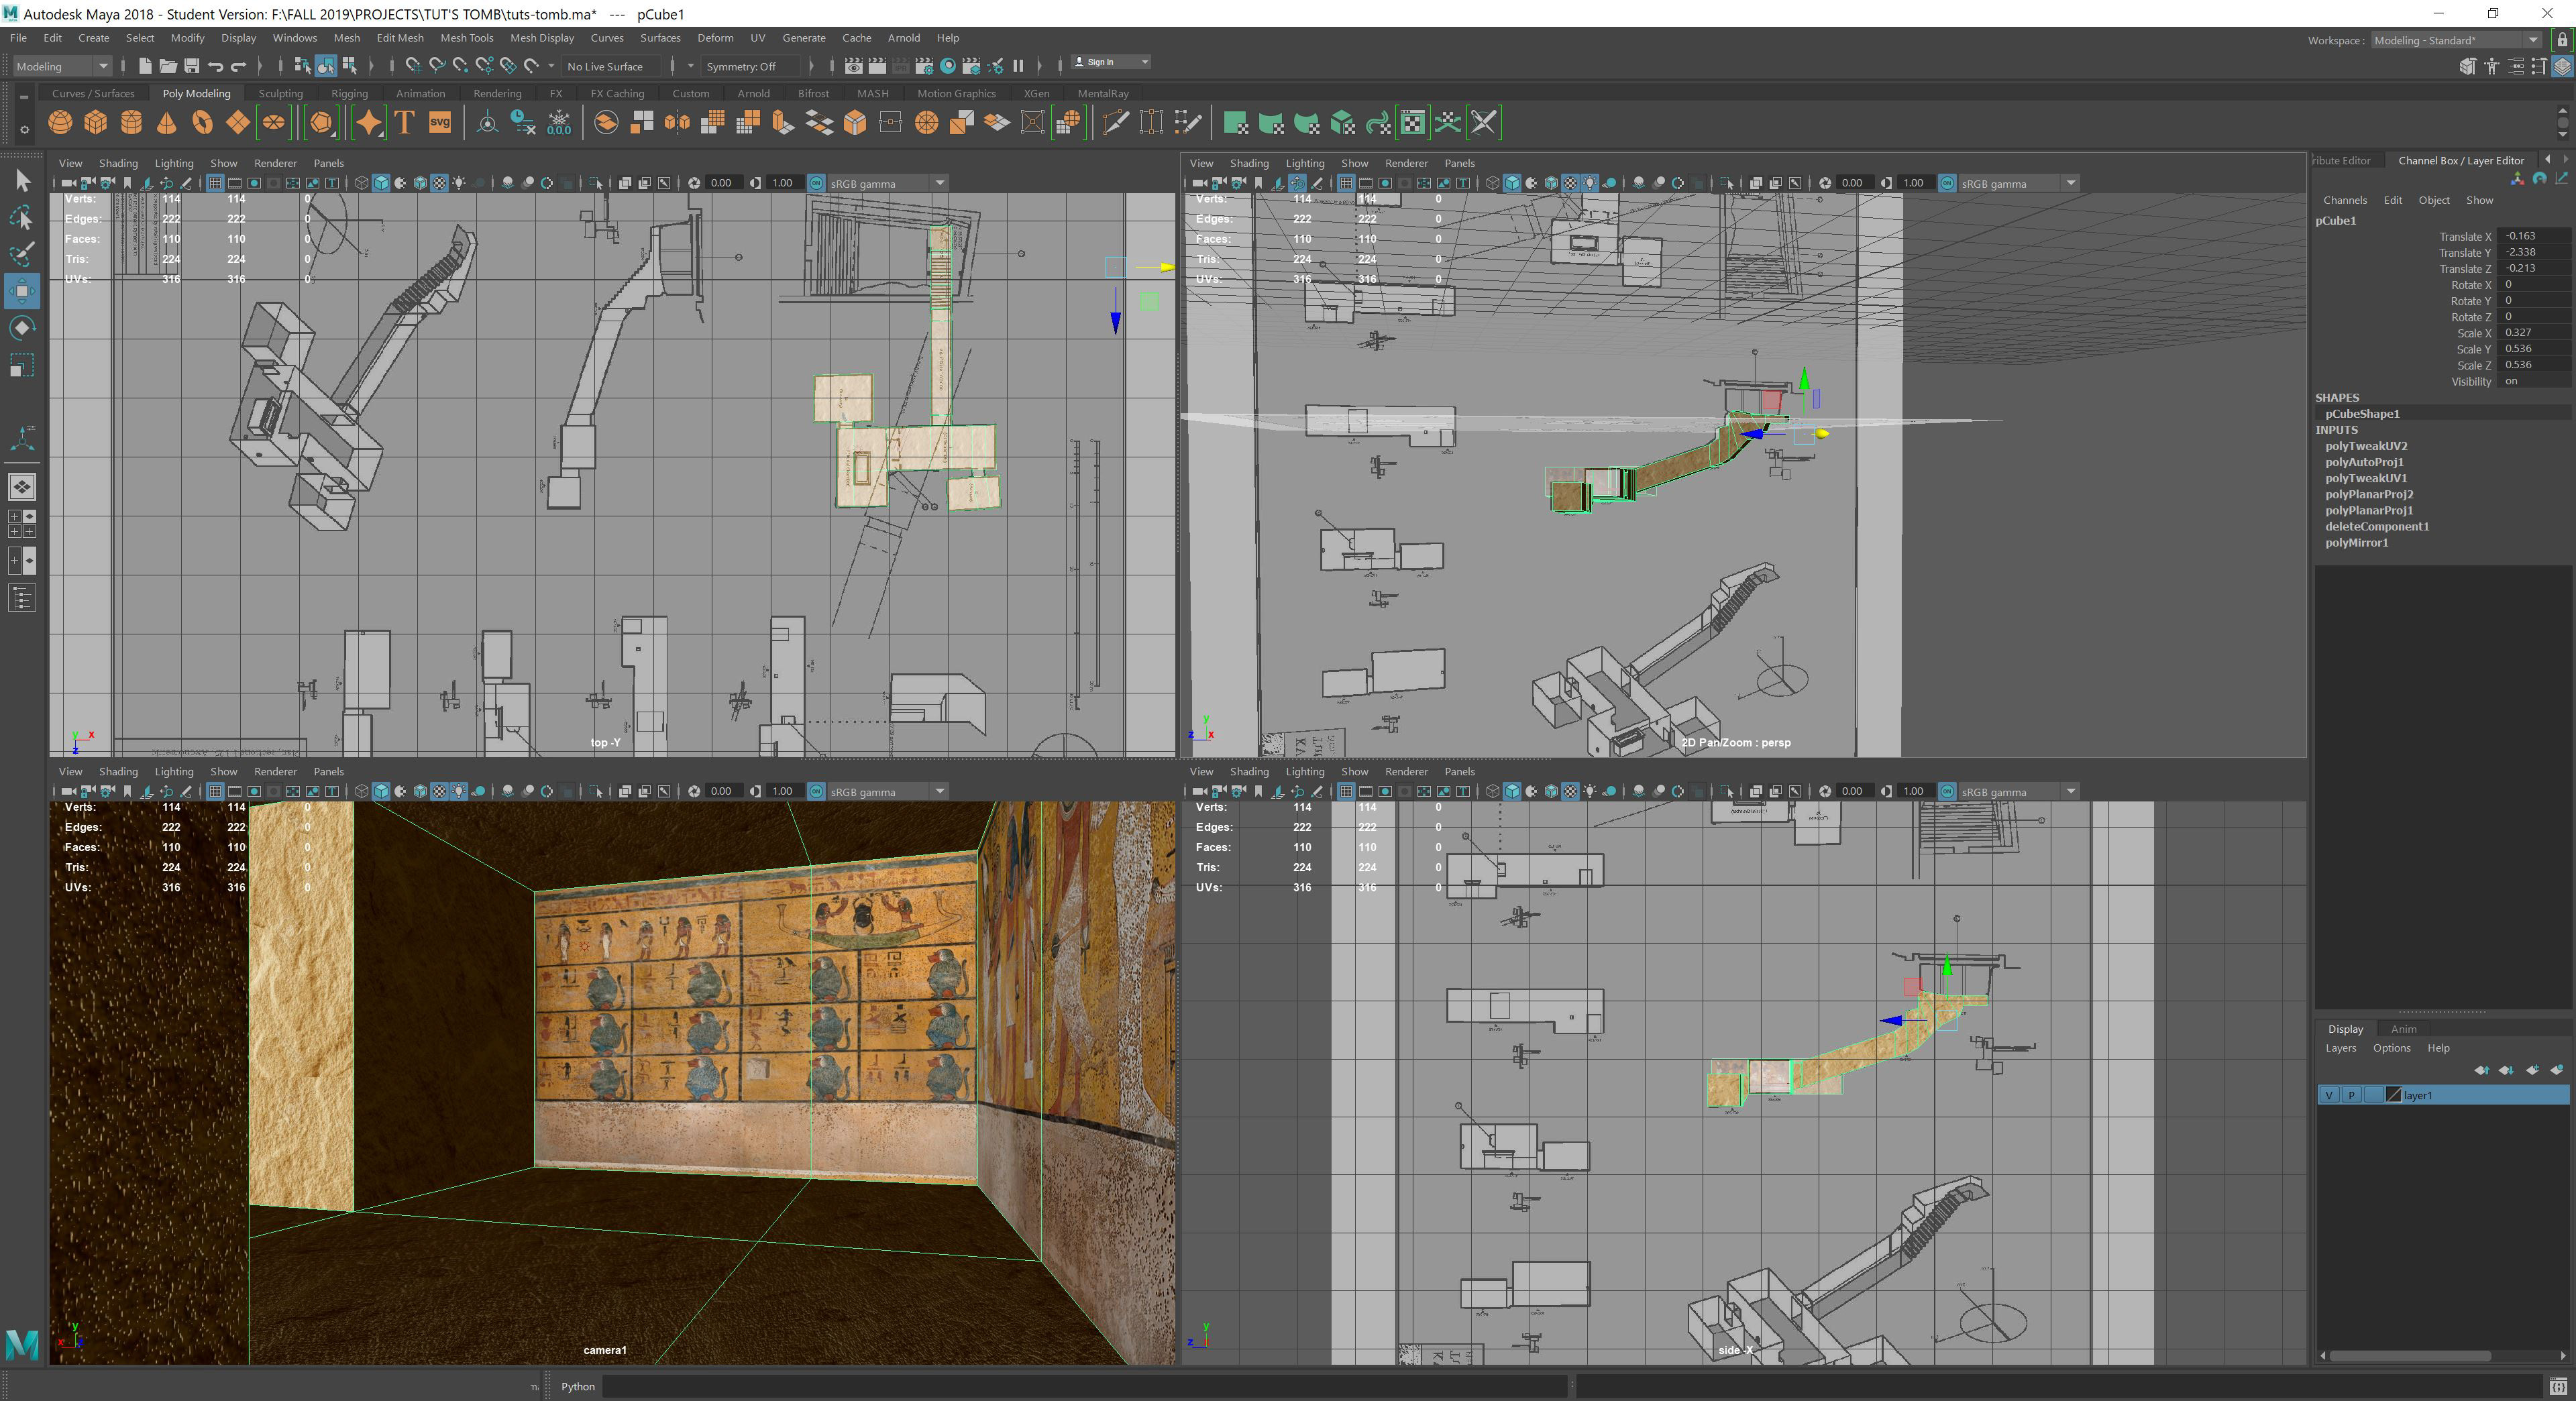
Task: Toggle textured display in persp panel
Action: [1570, 183]
